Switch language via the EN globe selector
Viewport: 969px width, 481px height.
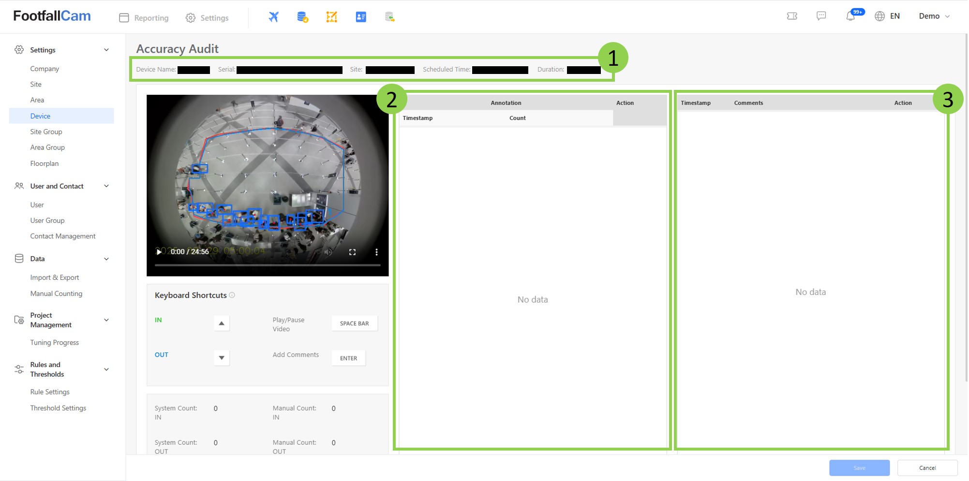(887, 16)
